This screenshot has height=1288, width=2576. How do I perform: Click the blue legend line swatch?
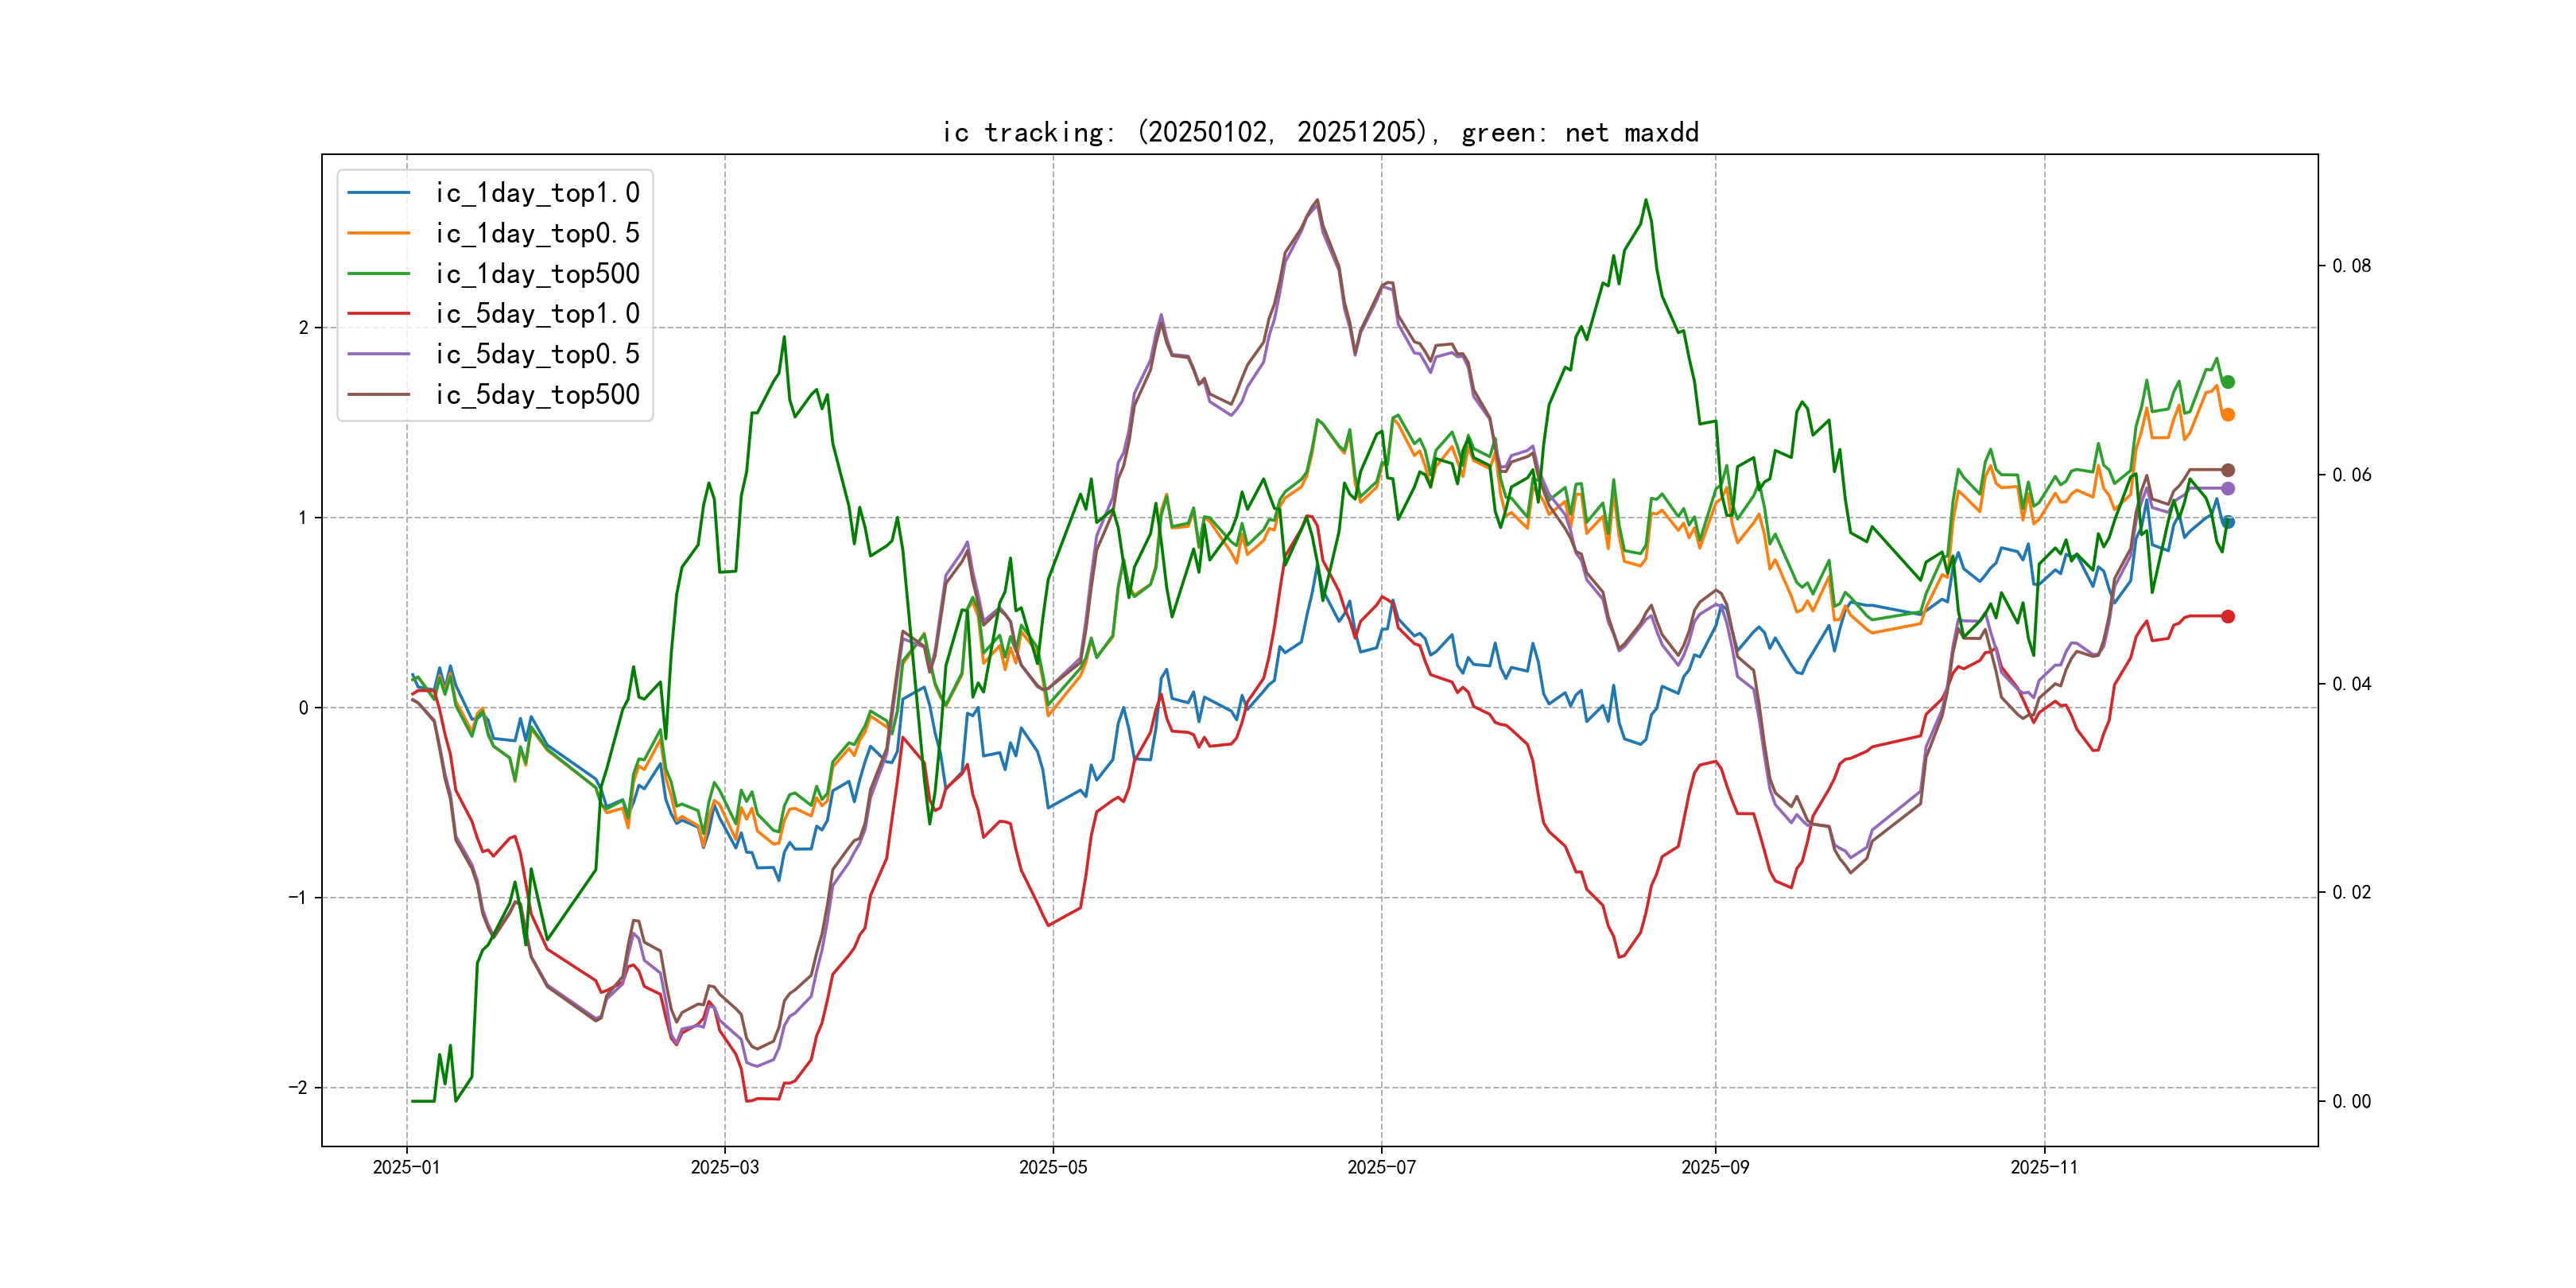pos(378,193)
